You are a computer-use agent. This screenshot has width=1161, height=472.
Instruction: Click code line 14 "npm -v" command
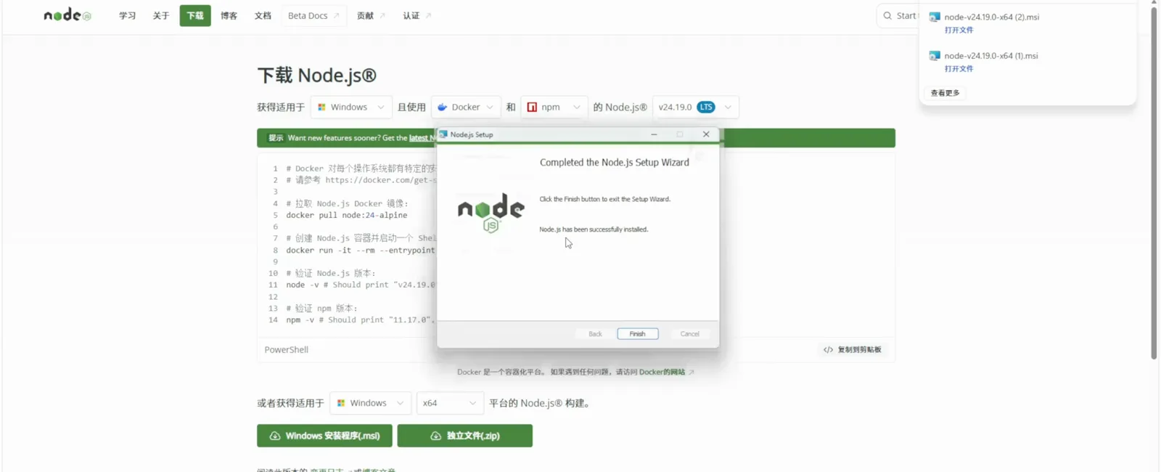pos(360,320)
